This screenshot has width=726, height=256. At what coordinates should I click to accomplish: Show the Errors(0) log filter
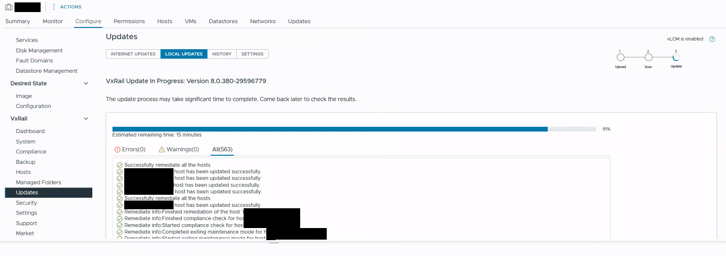(x=130, y=149)
